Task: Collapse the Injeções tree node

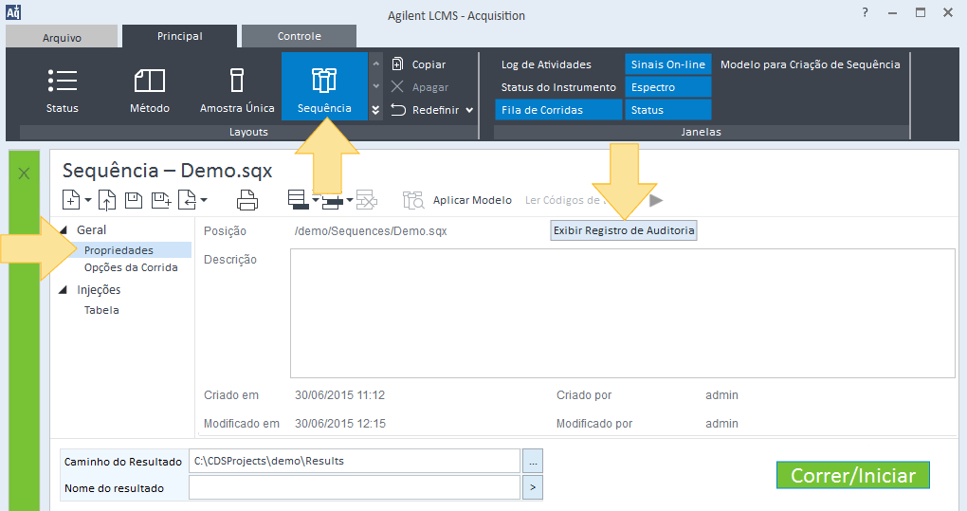Action: click(63, 290)
